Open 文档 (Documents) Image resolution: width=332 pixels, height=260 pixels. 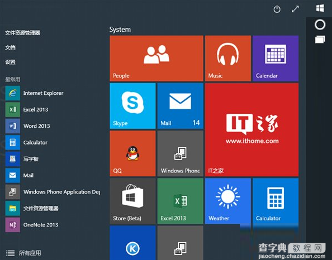click(x=11, y=47)
